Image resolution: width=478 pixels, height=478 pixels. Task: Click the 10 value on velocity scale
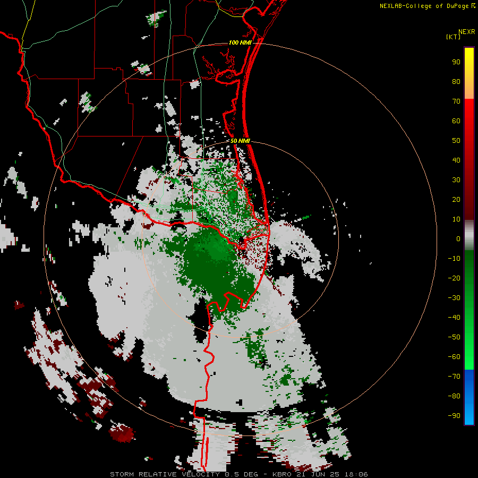click(x=456, y=219)
